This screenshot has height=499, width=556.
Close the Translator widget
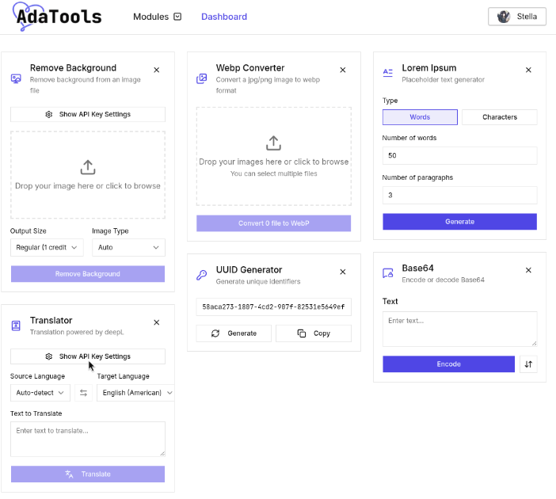pos(156,322)
